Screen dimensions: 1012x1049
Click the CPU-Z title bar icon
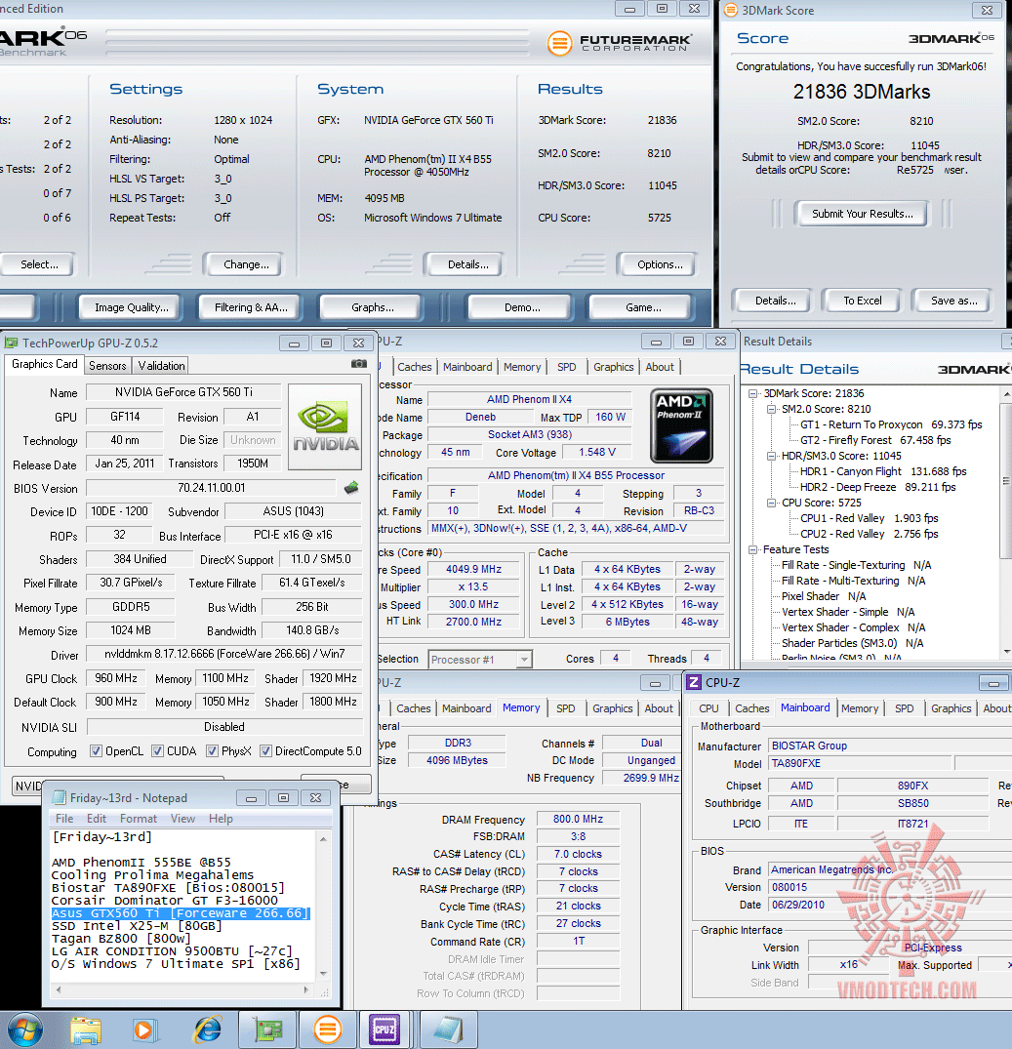click(x=694, y=682)
